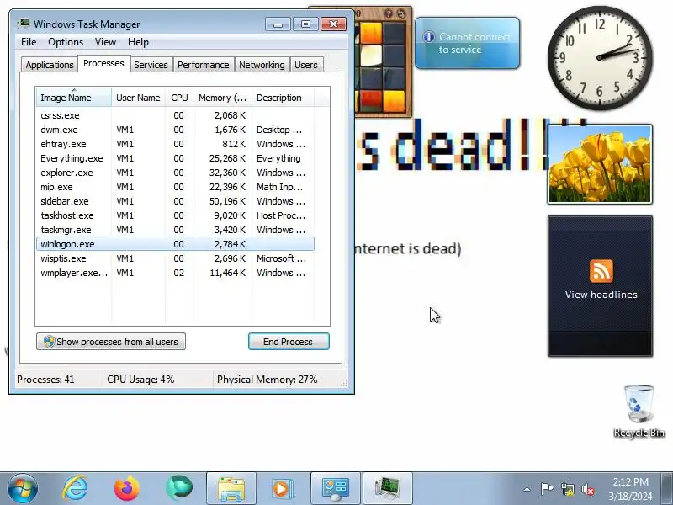Open the Help menu
The image size is (673, 505).
point(138,42)
